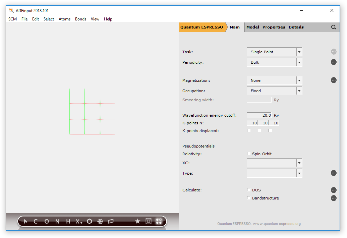Expand the XC functional dropdown
The width and height of the screenshot is (347, 238).
274,163
